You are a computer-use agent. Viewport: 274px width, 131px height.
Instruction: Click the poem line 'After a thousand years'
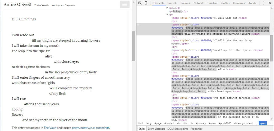click(41, 104)
